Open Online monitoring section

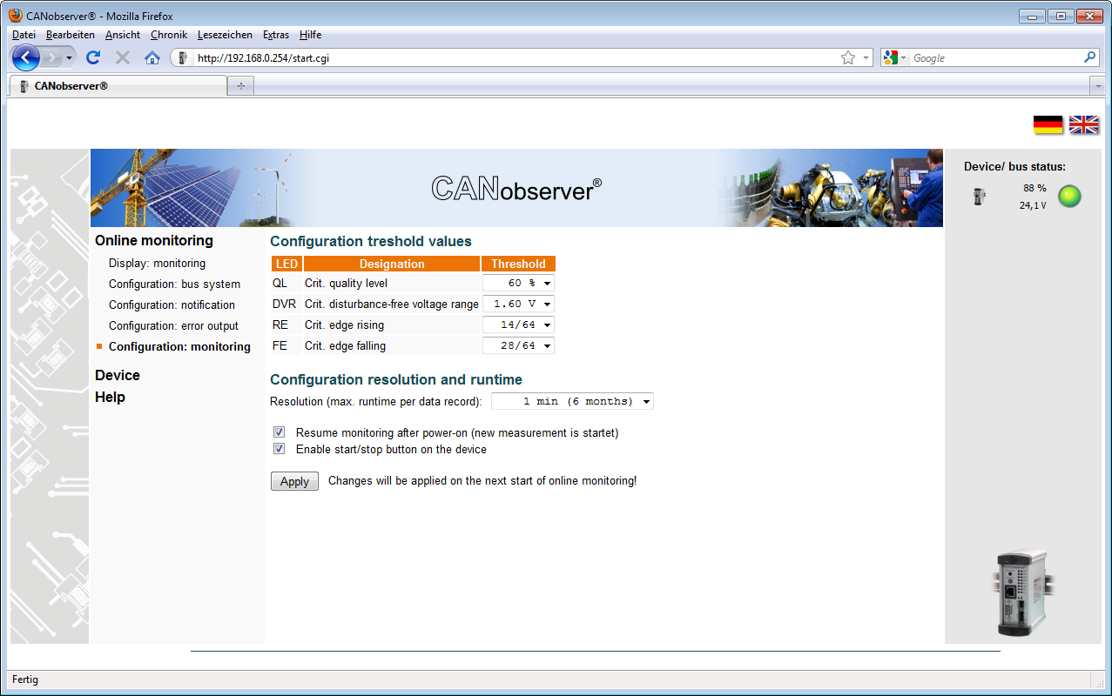(154, 241)
